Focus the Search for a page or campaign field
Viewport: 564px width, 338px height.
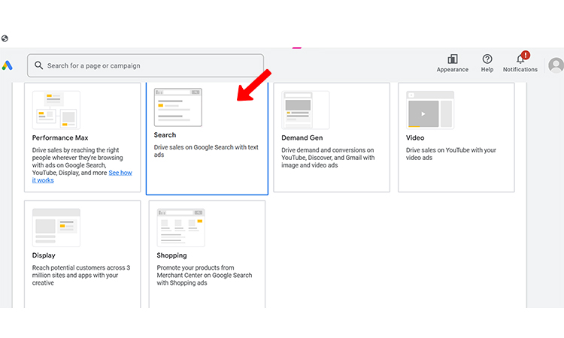[145, 65]
